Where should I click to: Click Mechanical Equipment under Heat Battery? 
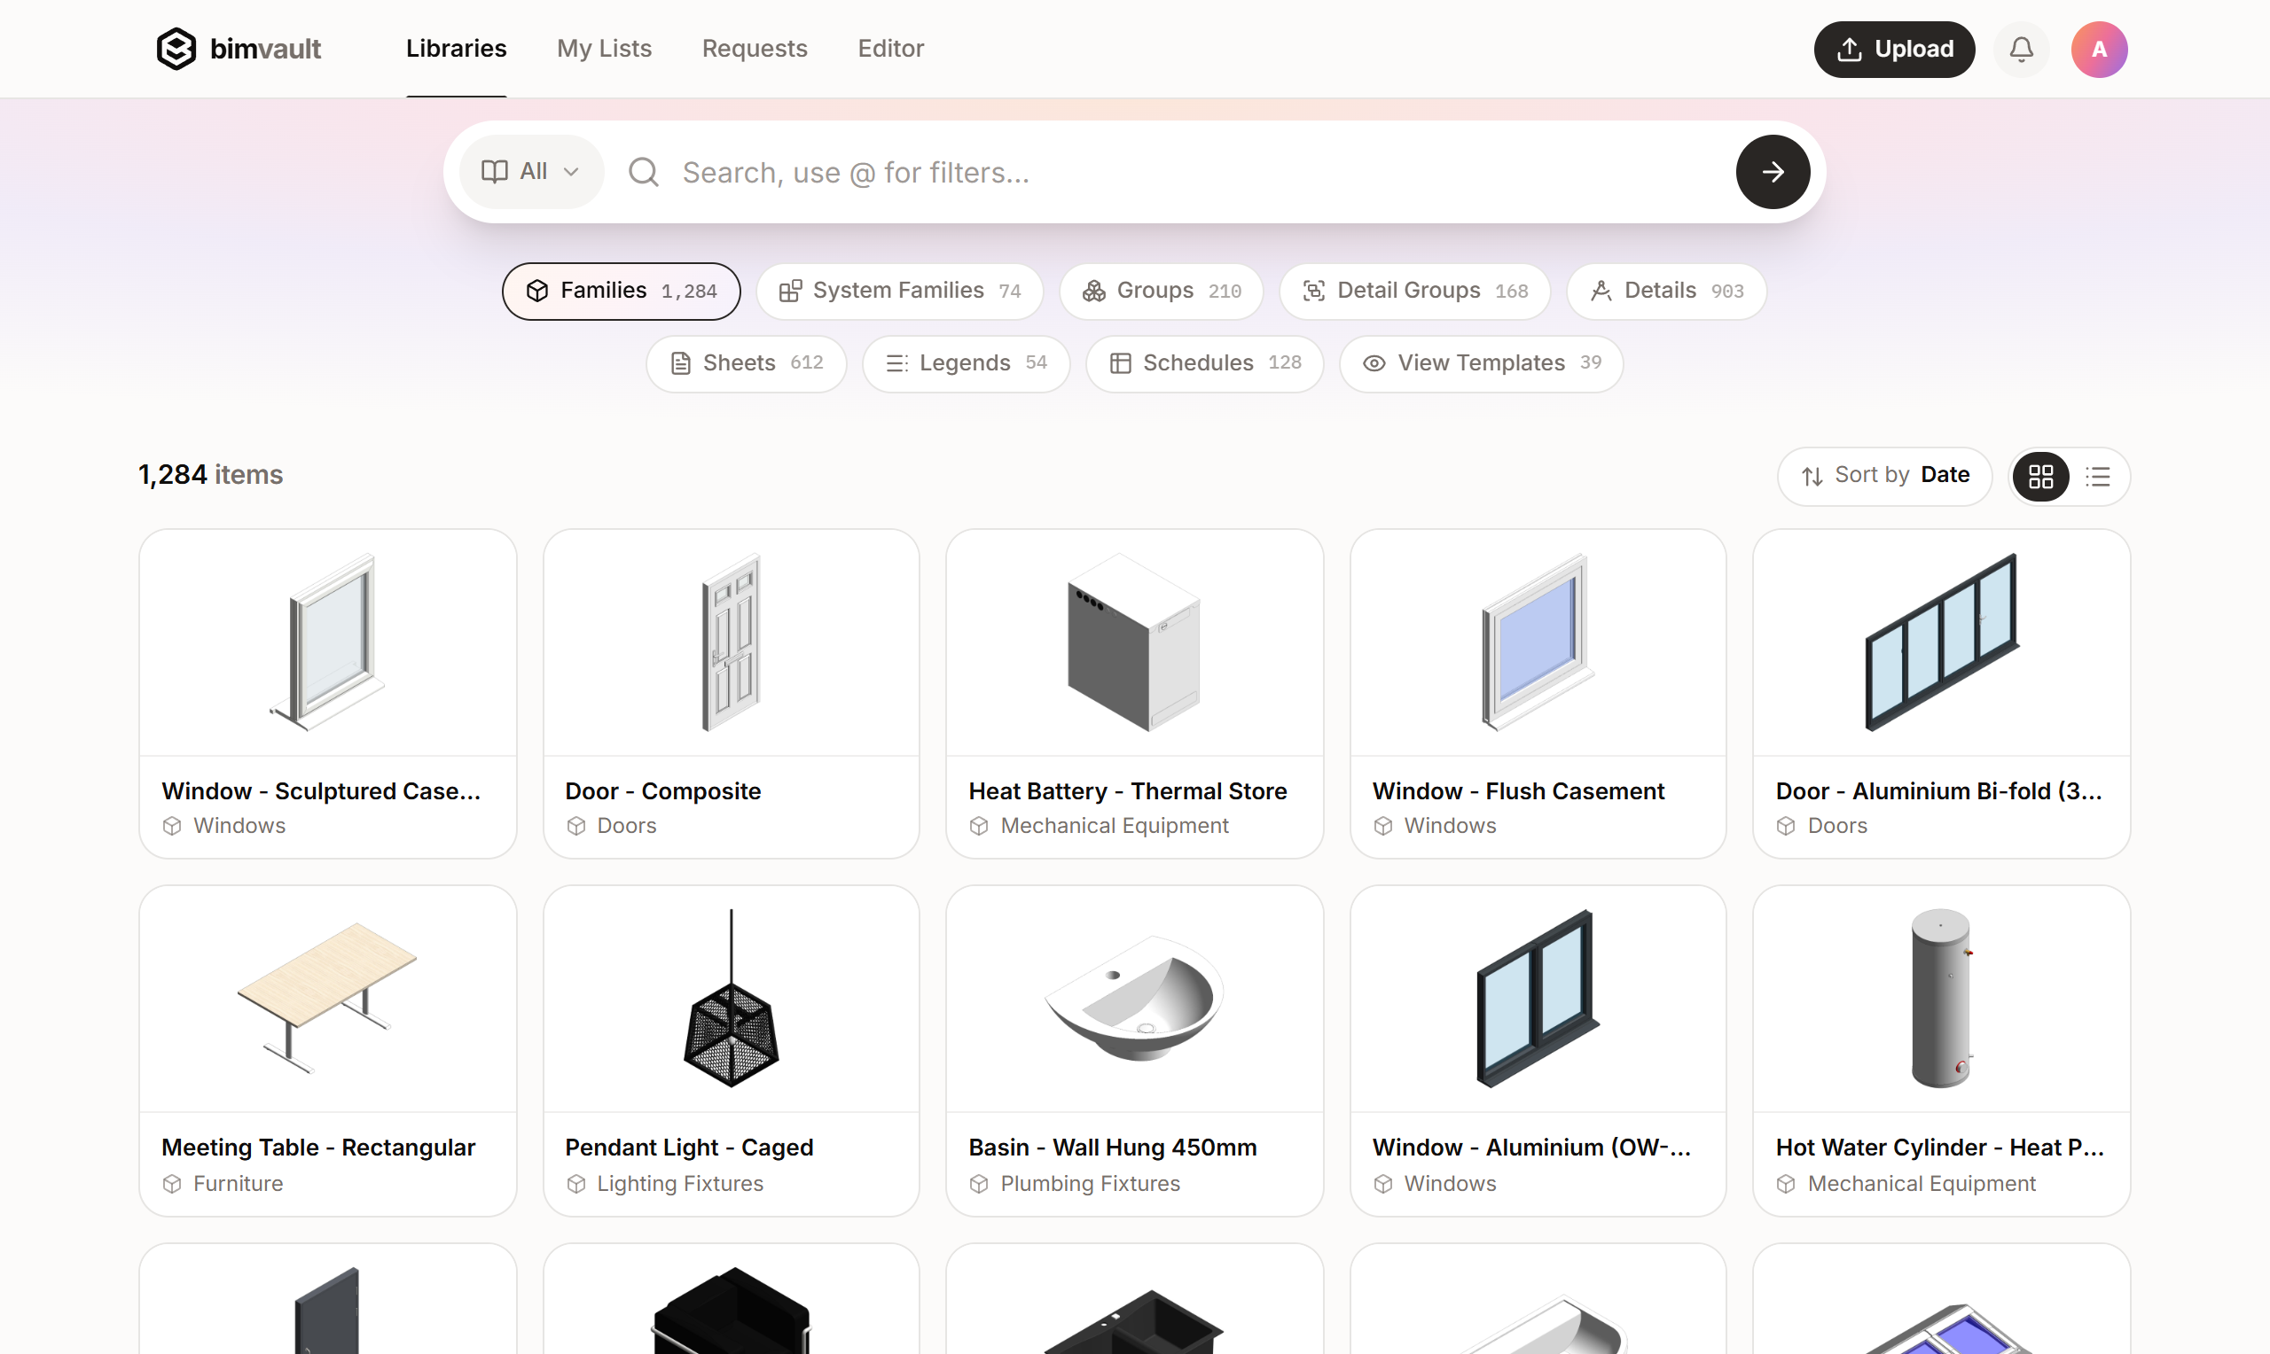(1115, 826)
